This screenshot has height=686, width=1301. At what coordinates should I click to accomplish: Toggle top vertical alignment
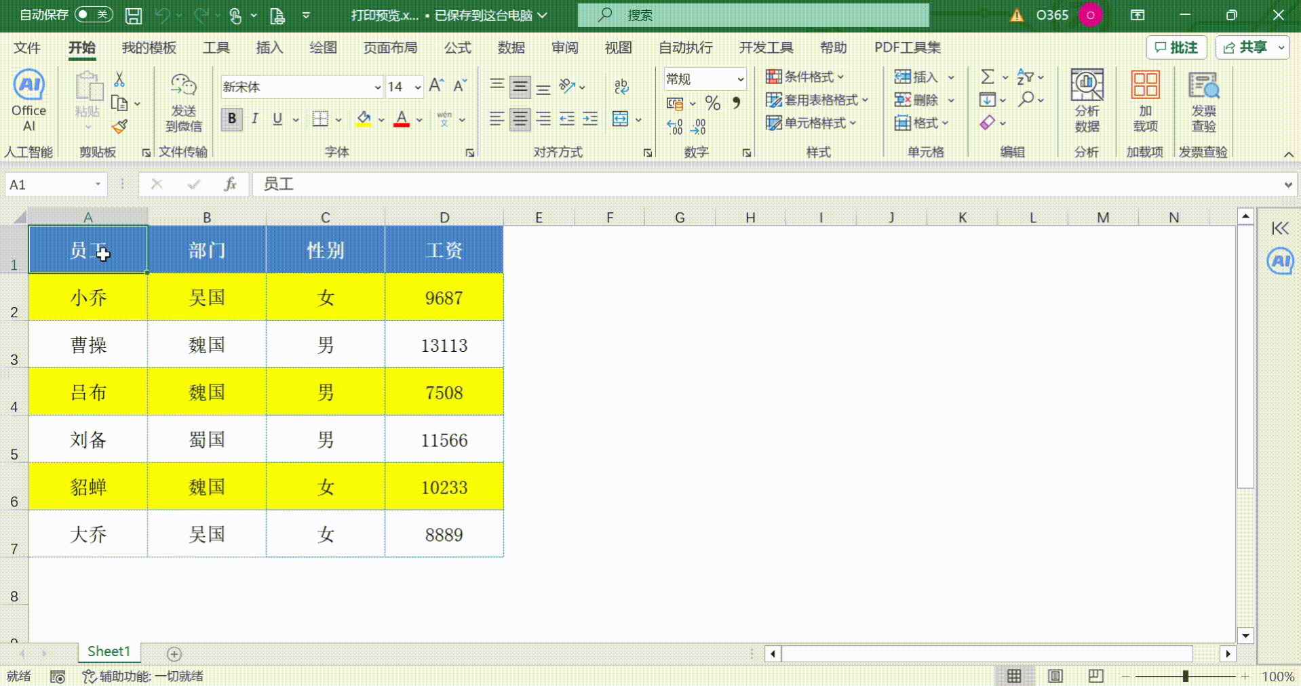[x=497, y=86]
